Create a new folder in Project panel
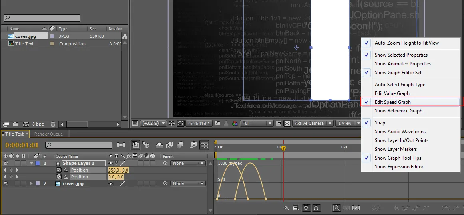This screenshot has height=215, width=464. 16,124
